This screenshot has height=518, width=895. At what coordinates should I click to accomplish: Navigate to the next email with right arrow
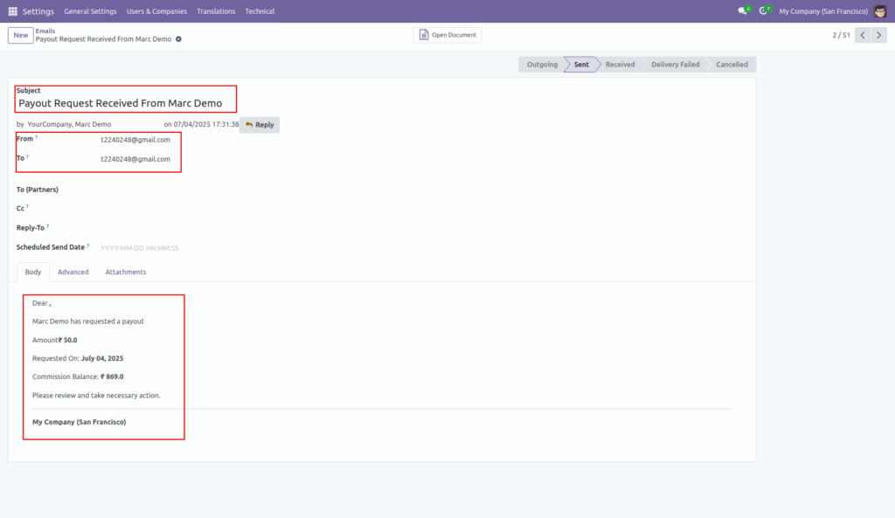[881, 35]
